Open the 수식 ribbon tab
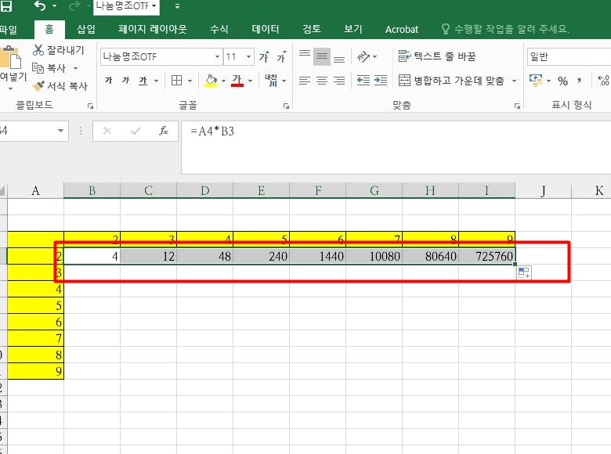This screenshot has width=611, height=454. tap(219, 29)
